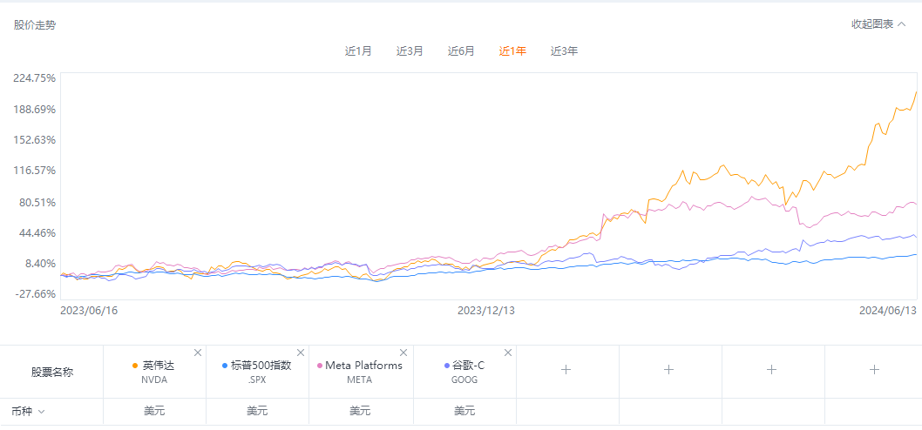Remove 英伟达 NVDA from comparison
The image size is (922, 430).
click(x=198, y=353)
